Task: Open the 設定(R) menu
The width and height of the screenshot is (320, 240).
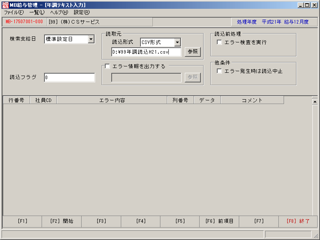Action: 82,12
